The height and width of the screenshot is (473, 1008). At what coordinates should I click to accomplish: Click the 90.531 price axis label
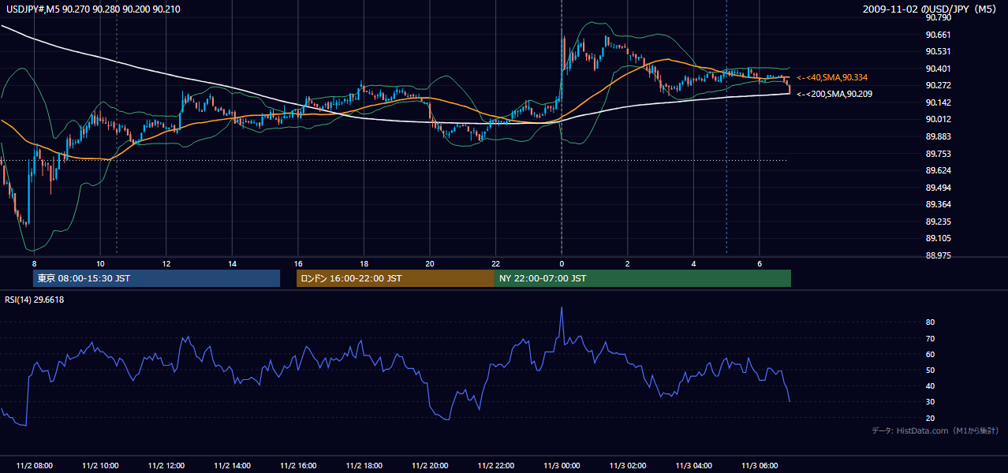[938, 51]
